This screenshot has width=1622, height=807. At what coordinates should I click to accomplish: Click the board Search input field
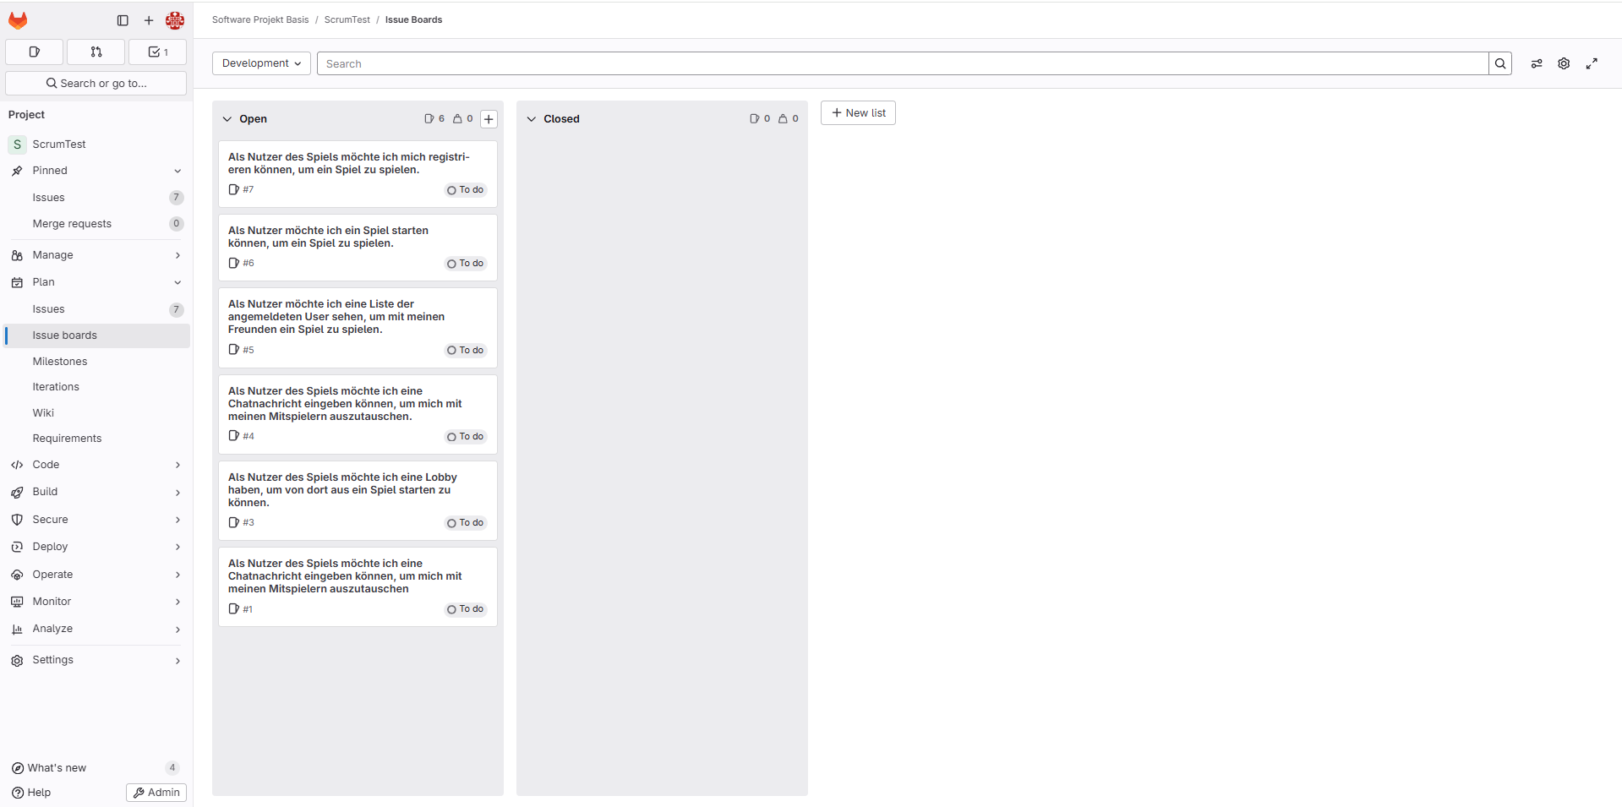[902, 63]
